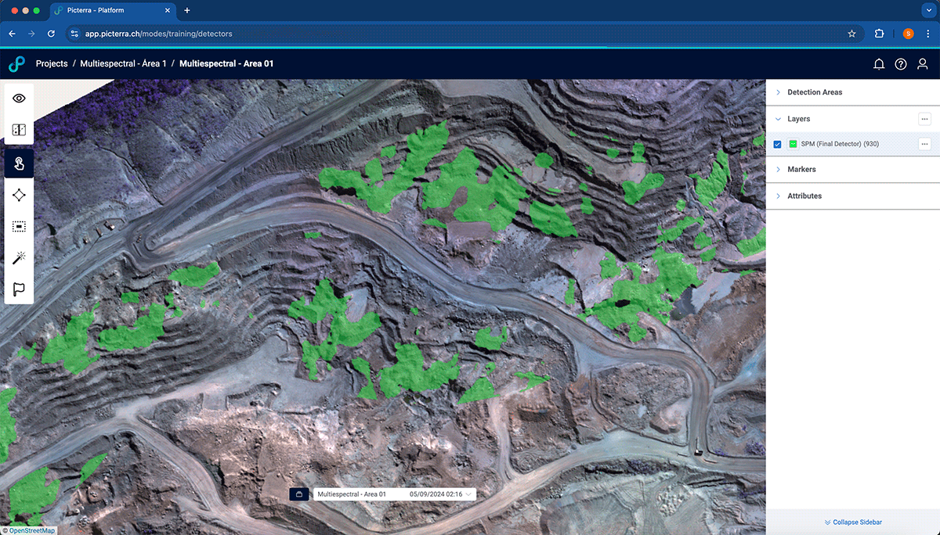This screenshot has height=535, width=940.
Task: Open the help question mark icon
Action: [901, 64]
